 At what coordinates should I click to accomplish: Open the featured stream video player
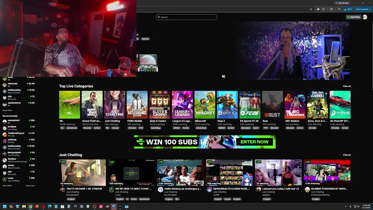point(291,50)
